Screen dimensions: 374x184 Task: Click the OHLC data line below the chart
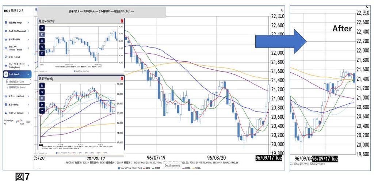point(152,162)
